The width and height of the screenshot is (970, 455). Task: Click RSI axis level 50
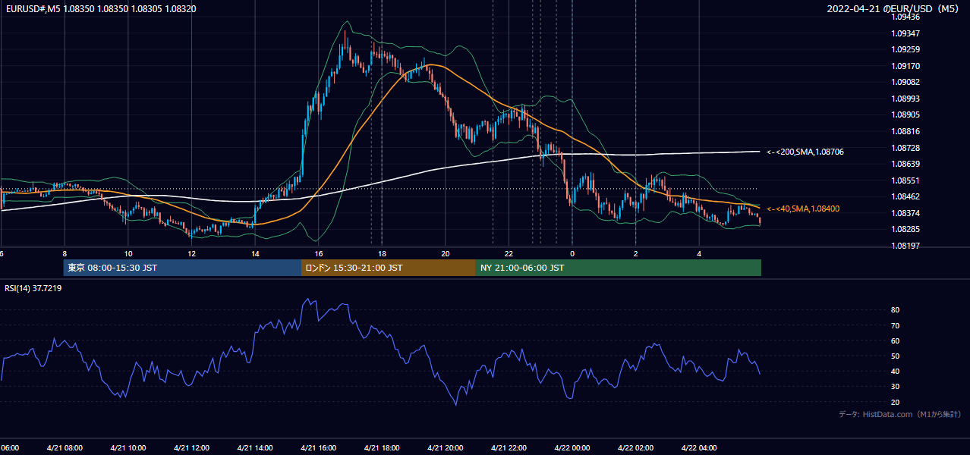tap(896, 356)
